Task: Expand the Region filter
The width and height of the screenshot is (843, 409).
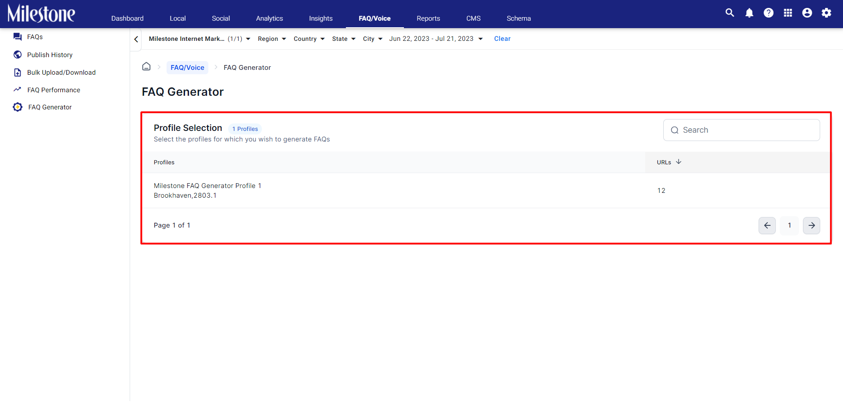Action: click(272, 39)
